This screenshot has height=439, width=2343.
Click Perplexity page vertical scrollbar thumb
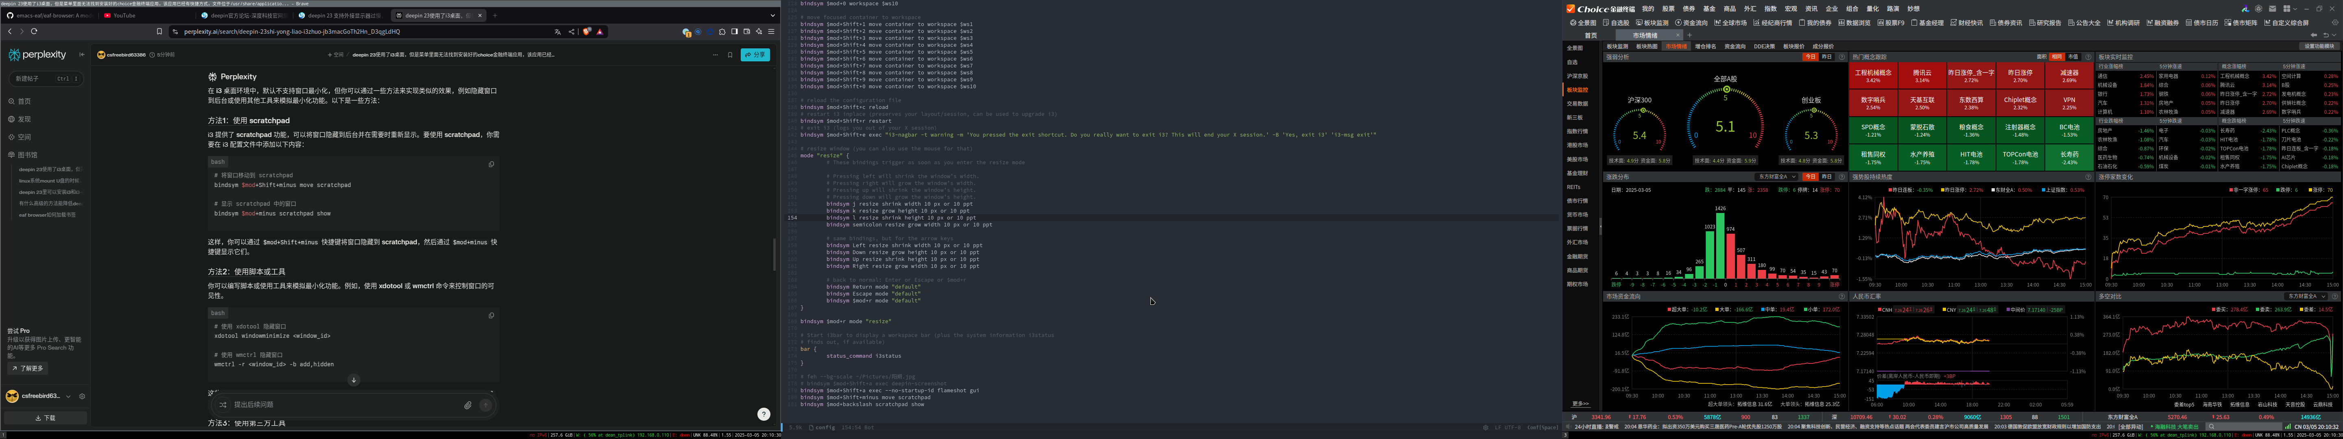[x=774, y=254]
